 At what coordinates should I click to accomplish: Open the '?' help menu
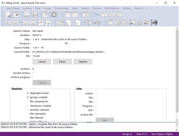146,8
